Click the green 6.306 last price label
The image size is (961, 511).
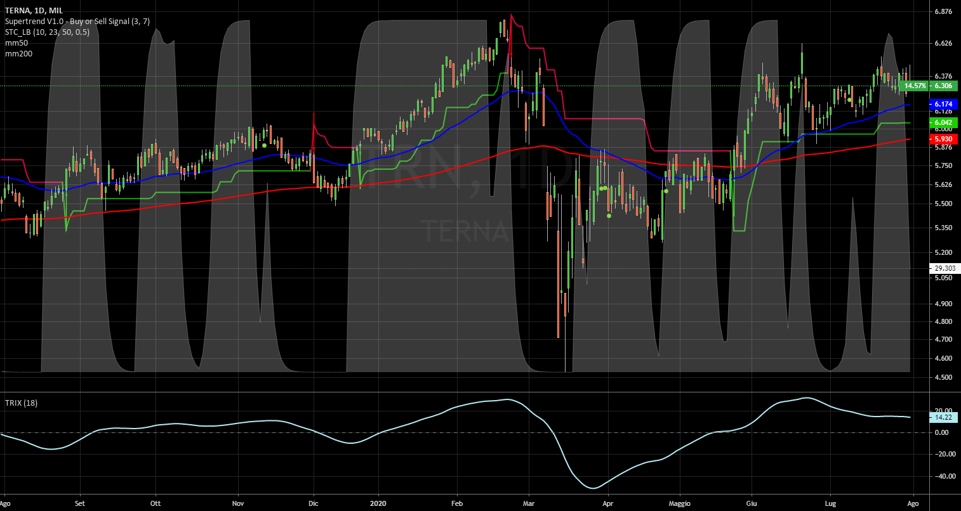tap(944, 86)
